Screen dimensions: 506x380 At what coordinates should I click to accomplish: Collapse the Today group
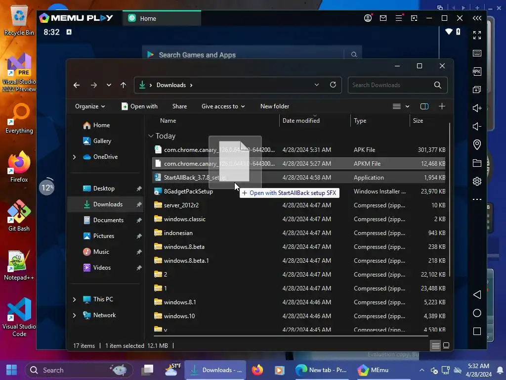tap(151, 136)
